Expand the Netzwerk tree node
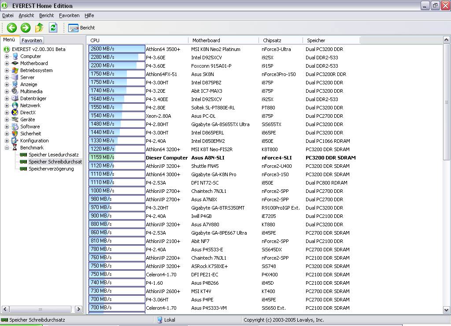This screenshot has width=451, height=326. 7,105
